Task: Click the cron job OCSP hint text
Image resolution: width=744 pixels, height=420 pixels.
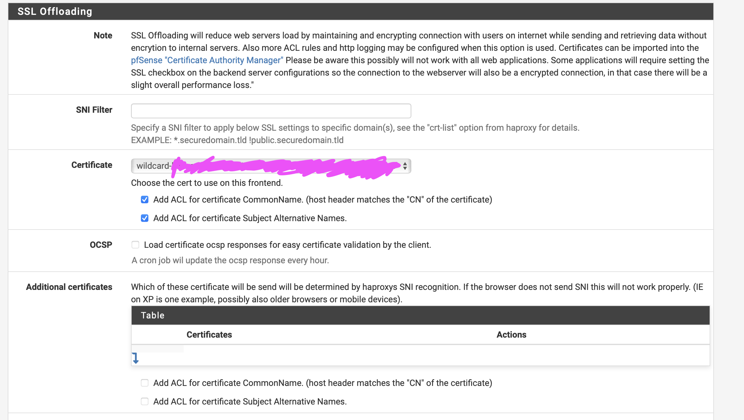Action: pyautogui.click(x=230, y=260)
